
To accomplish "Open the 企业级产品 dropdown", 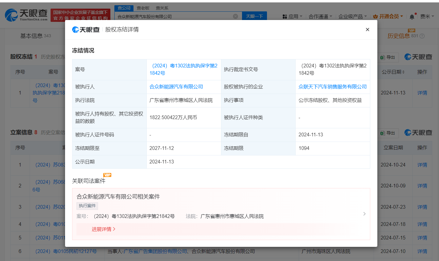I will (353, 16).
